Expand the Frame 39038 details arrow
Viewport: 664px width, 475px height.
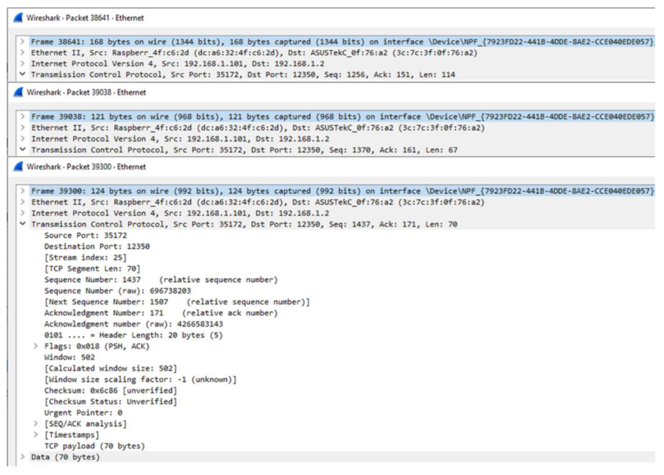22,117
